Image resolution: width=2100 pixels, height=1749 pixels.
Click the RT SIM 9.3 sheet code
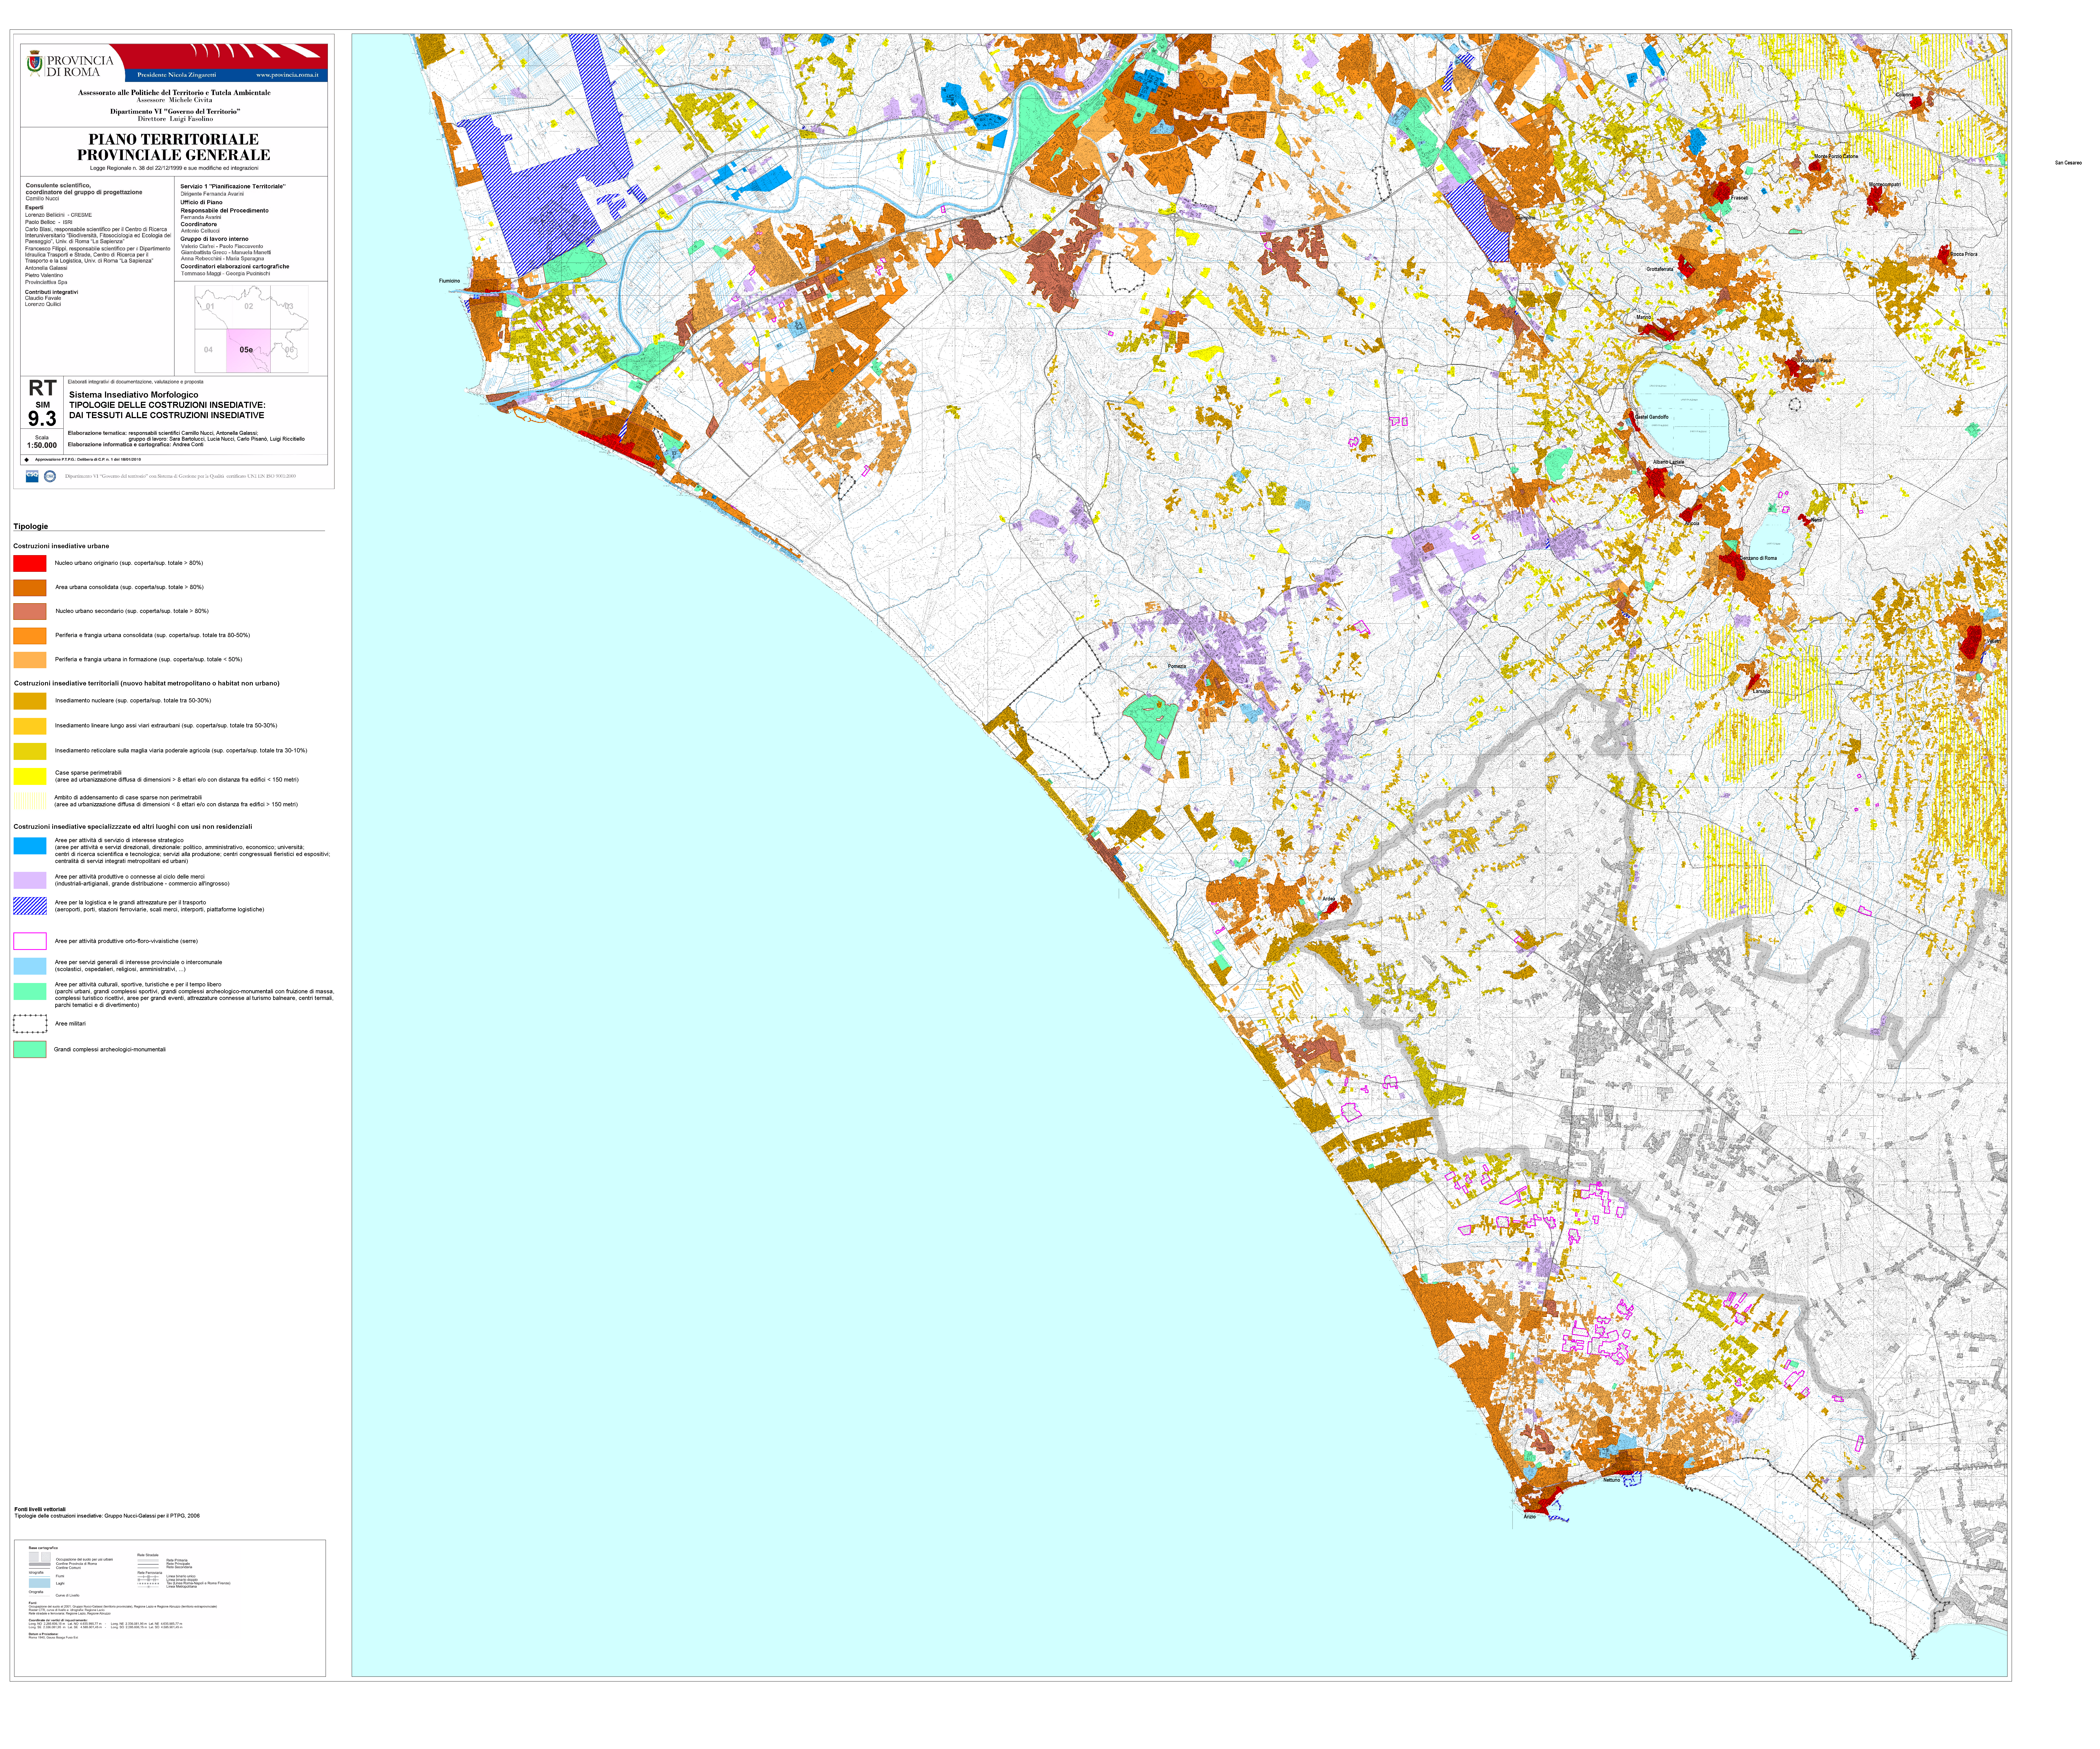(x=42, y=403)
